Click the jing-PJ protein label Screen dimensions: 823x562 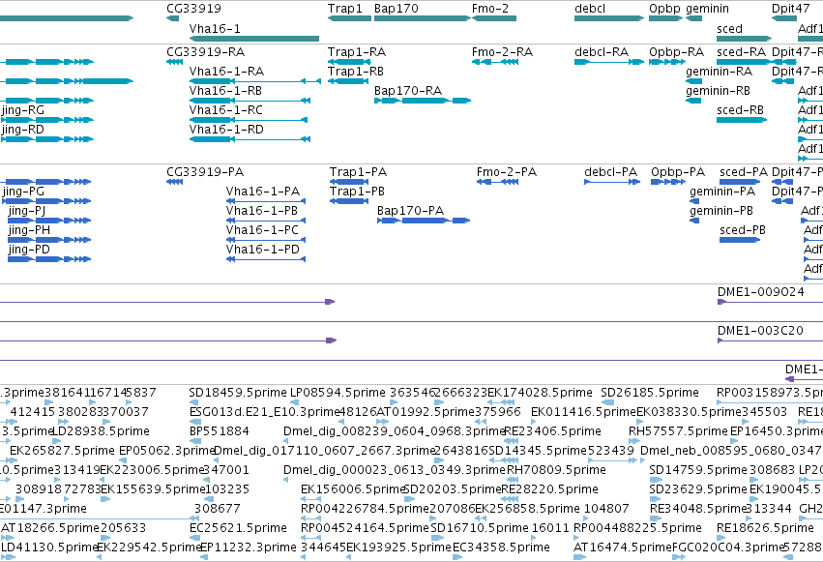pyautogui.click(x=27, y=211)
